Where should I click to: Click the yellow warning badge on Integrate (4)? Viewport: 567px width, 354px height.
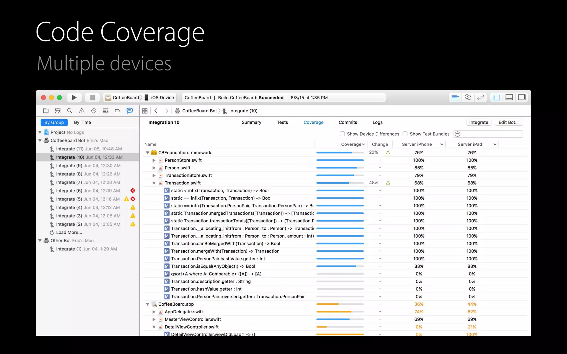[x=133, y=207]
